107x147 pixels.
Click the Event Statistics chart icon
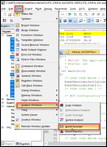click(62, 131)
